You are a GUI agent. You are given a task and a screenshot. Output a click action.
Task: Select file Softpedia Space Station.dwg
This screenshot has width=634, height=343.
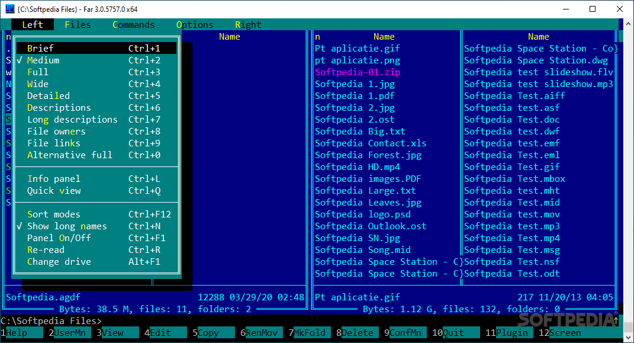click(x=536, y=60)
